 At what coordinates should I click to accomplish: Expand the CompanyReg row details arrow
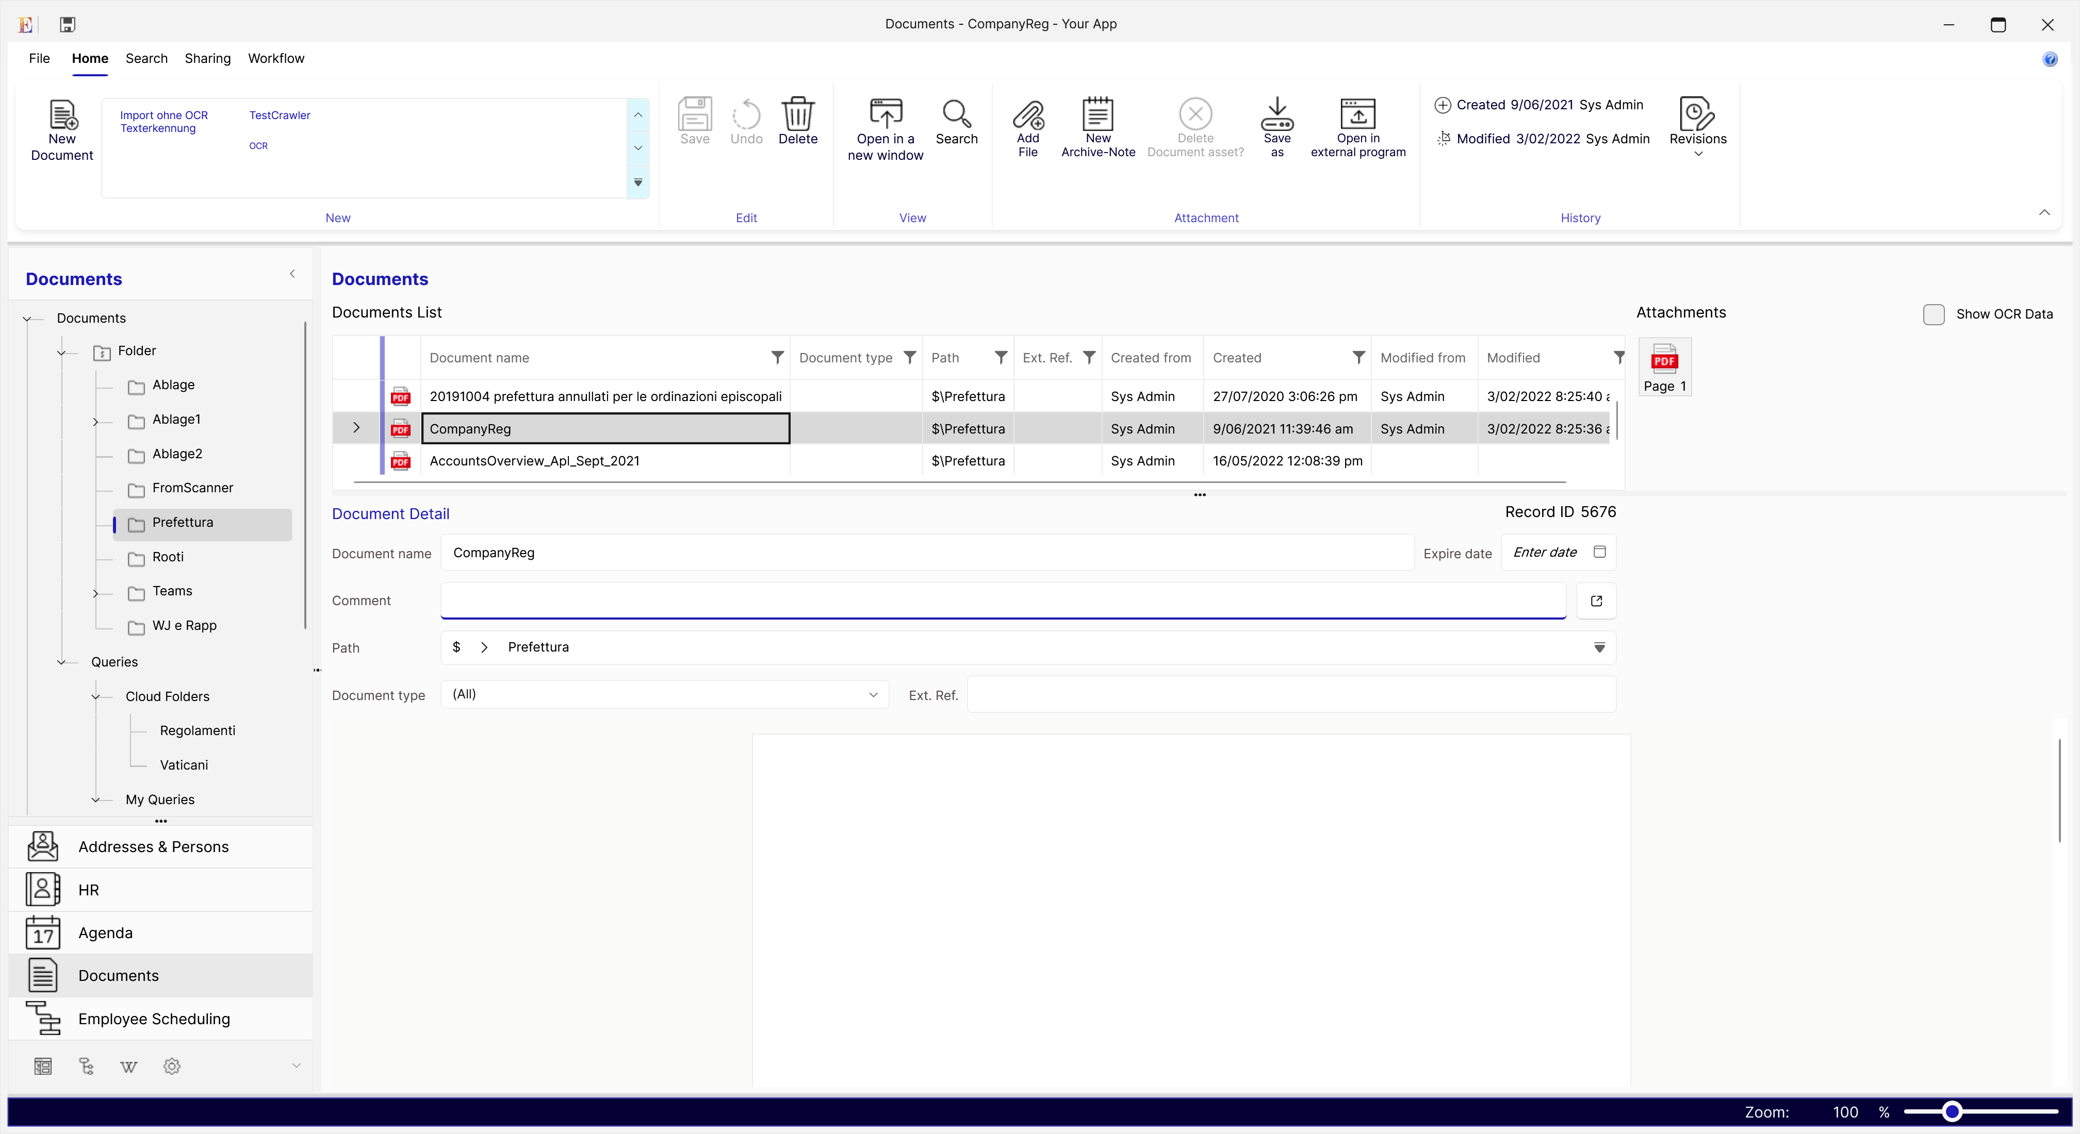click(x=356, y=428)
